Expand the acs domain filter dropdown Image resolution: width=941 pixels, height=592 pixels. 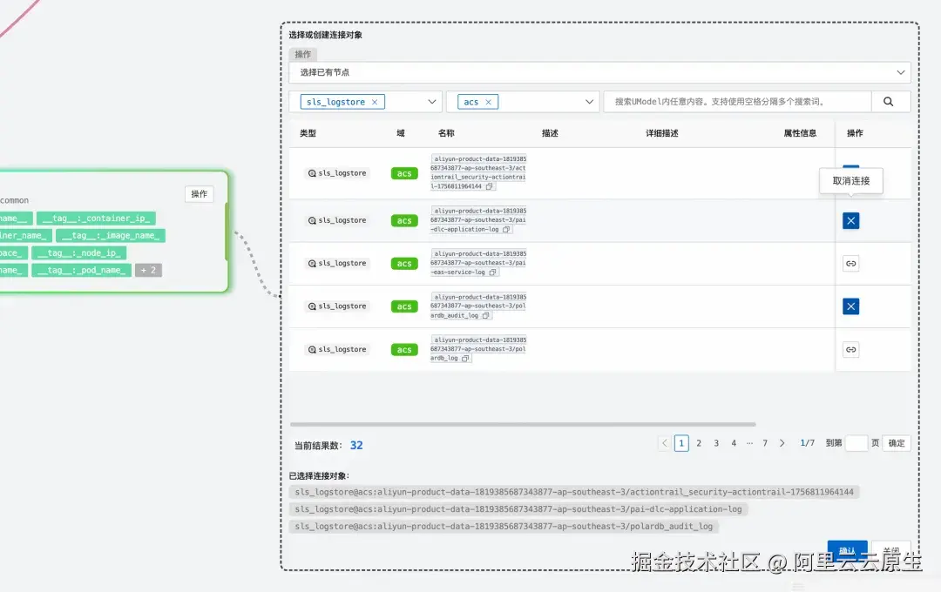click(589, 102)
